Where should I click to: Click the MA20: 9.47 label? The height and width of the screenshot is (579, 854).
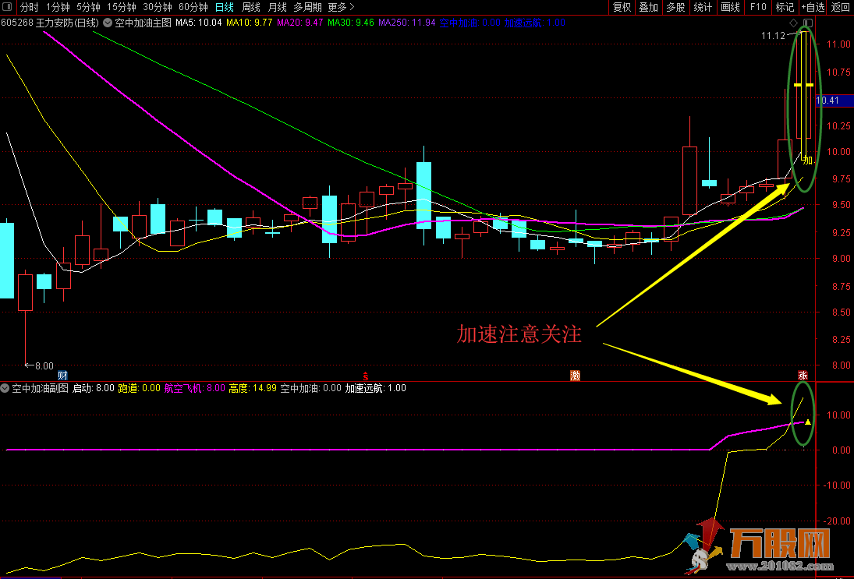pyautogui.click(x=299, y=23)
